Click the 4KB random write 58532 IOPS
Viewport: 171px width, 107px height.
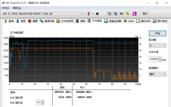tap(84, 97)
